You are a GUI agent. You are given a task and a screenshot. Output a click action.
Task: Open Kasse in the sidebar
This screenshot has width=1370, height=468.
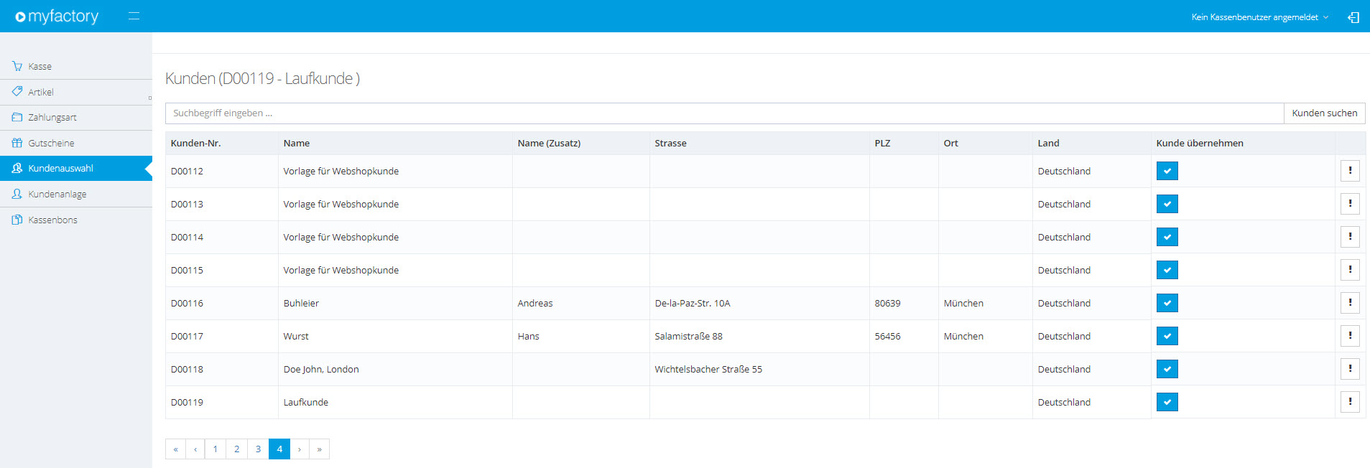tap(76, 66)
